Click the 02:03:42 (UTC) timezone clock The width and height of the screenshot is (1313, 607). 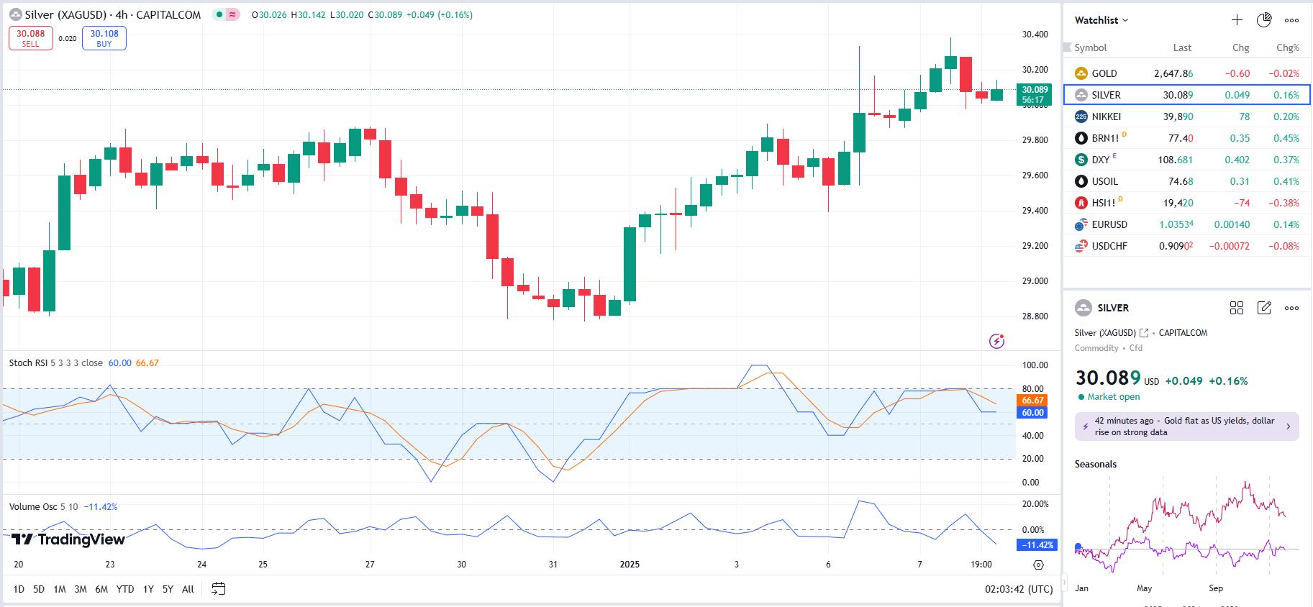pos(1018,589)
